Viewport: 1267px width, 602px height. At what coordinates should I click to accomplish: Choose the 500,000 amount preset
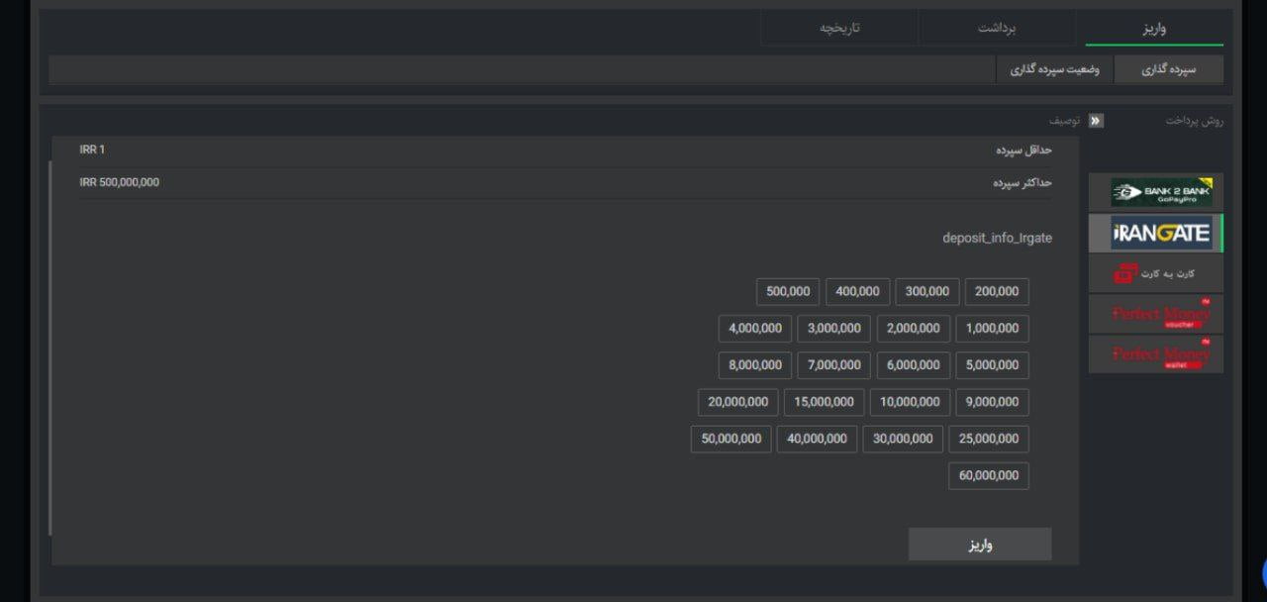[x=788, y=292]
